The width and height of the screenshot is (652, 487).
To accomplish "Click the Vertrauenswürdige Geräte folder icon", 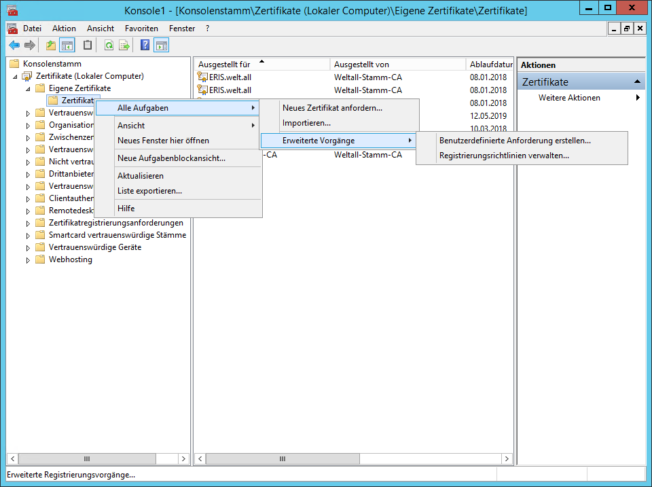I will pos(40,247).
